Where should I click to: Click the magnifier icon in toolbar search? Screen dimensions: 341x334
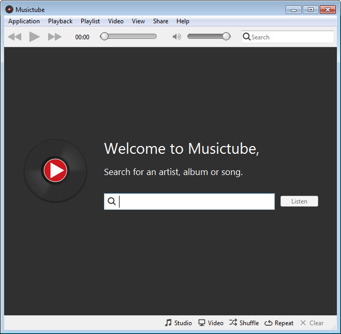(x=246, y=37)
